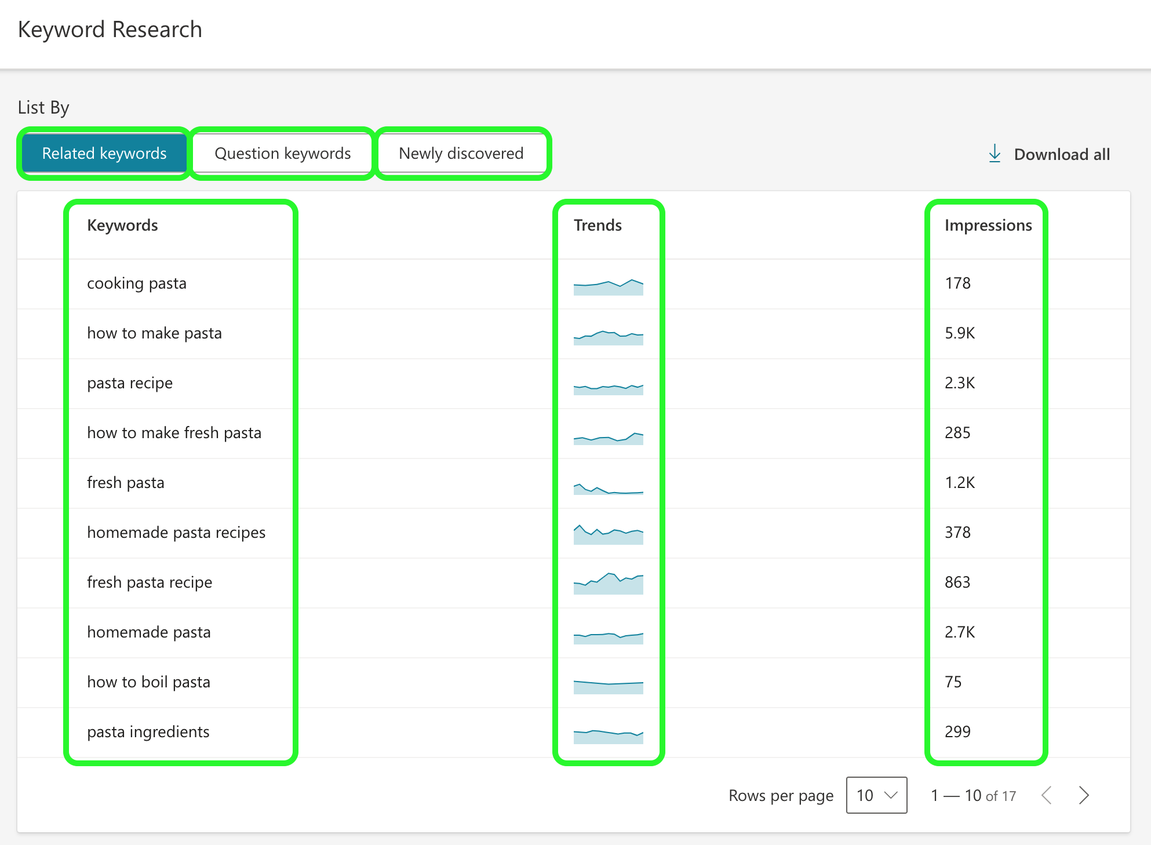Click impressions value 299
This screenshot has width=1151, height=845.
(x=957, y=732)
